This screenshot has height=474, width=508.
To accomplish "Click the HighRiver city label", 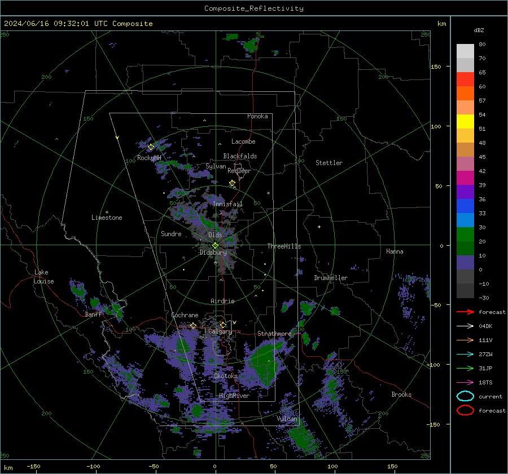I will tap(234, 396).
